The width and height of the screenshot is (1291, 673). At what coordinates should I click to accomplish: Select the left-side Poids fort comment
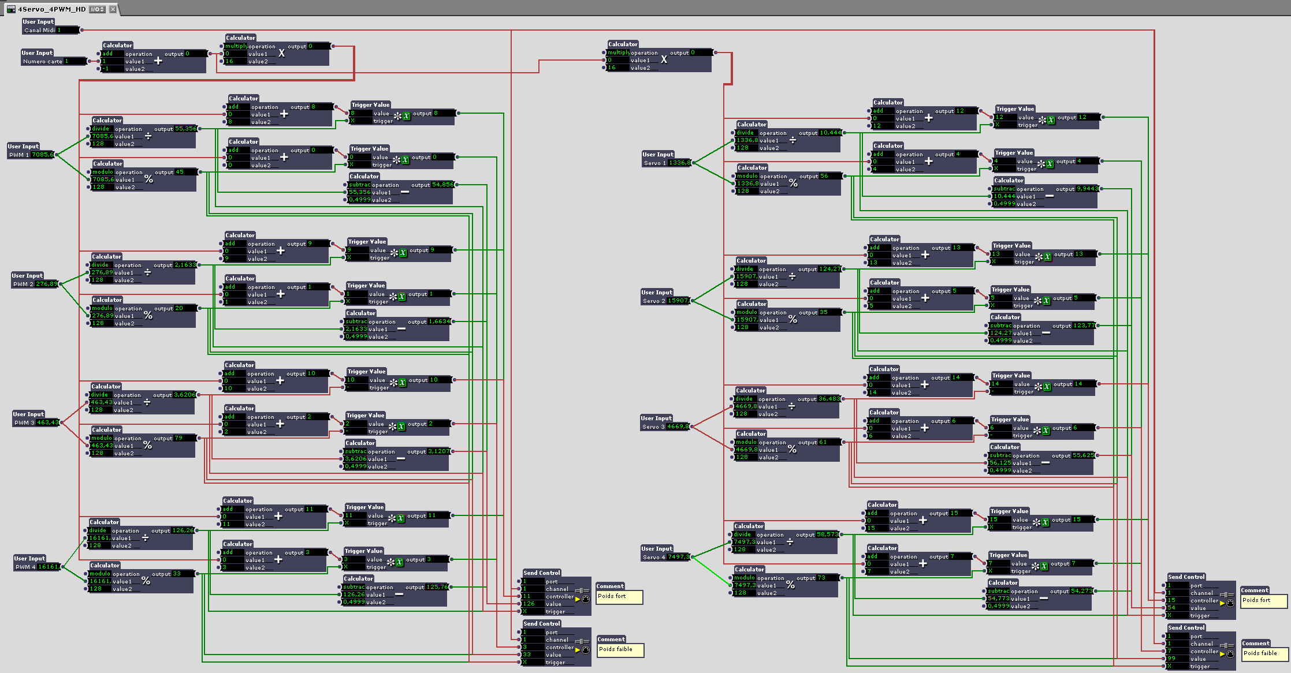619,596
